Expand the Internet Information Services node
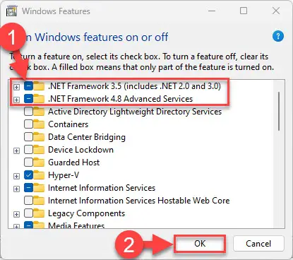 click(x=16, y=189)
